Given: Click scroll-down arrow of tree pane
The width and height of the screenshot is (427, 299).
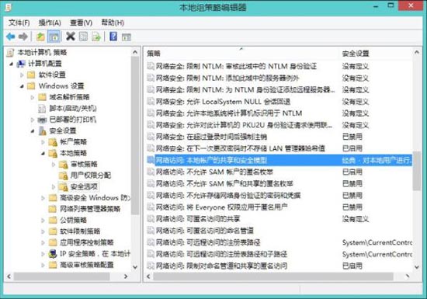Looking at the screenshot, I should click(x=135, y=267).
